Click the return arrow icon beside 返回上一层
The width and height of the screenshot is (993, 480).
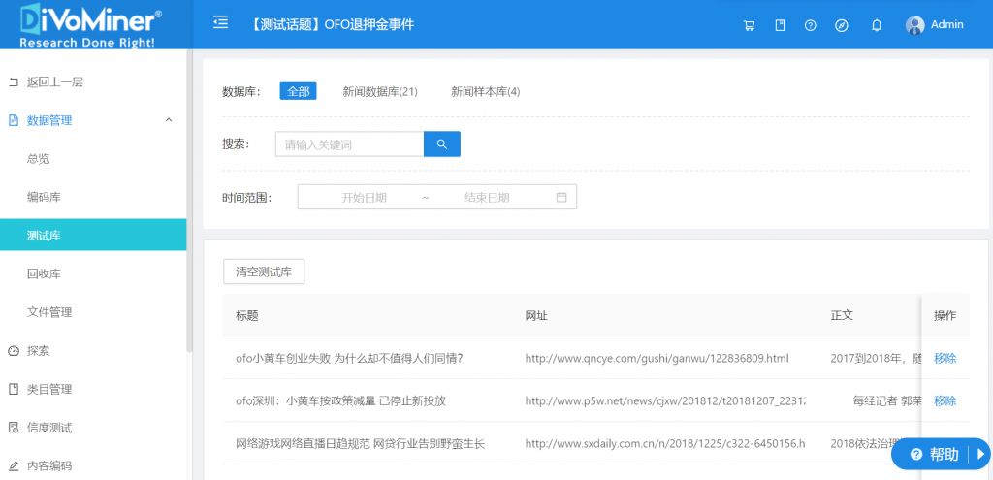point(14,81)
